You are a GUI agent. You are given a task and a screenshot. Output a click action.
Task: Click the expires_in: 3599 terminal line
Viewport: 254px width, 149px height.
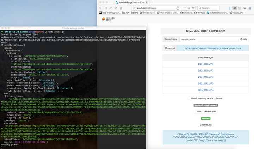19,118
